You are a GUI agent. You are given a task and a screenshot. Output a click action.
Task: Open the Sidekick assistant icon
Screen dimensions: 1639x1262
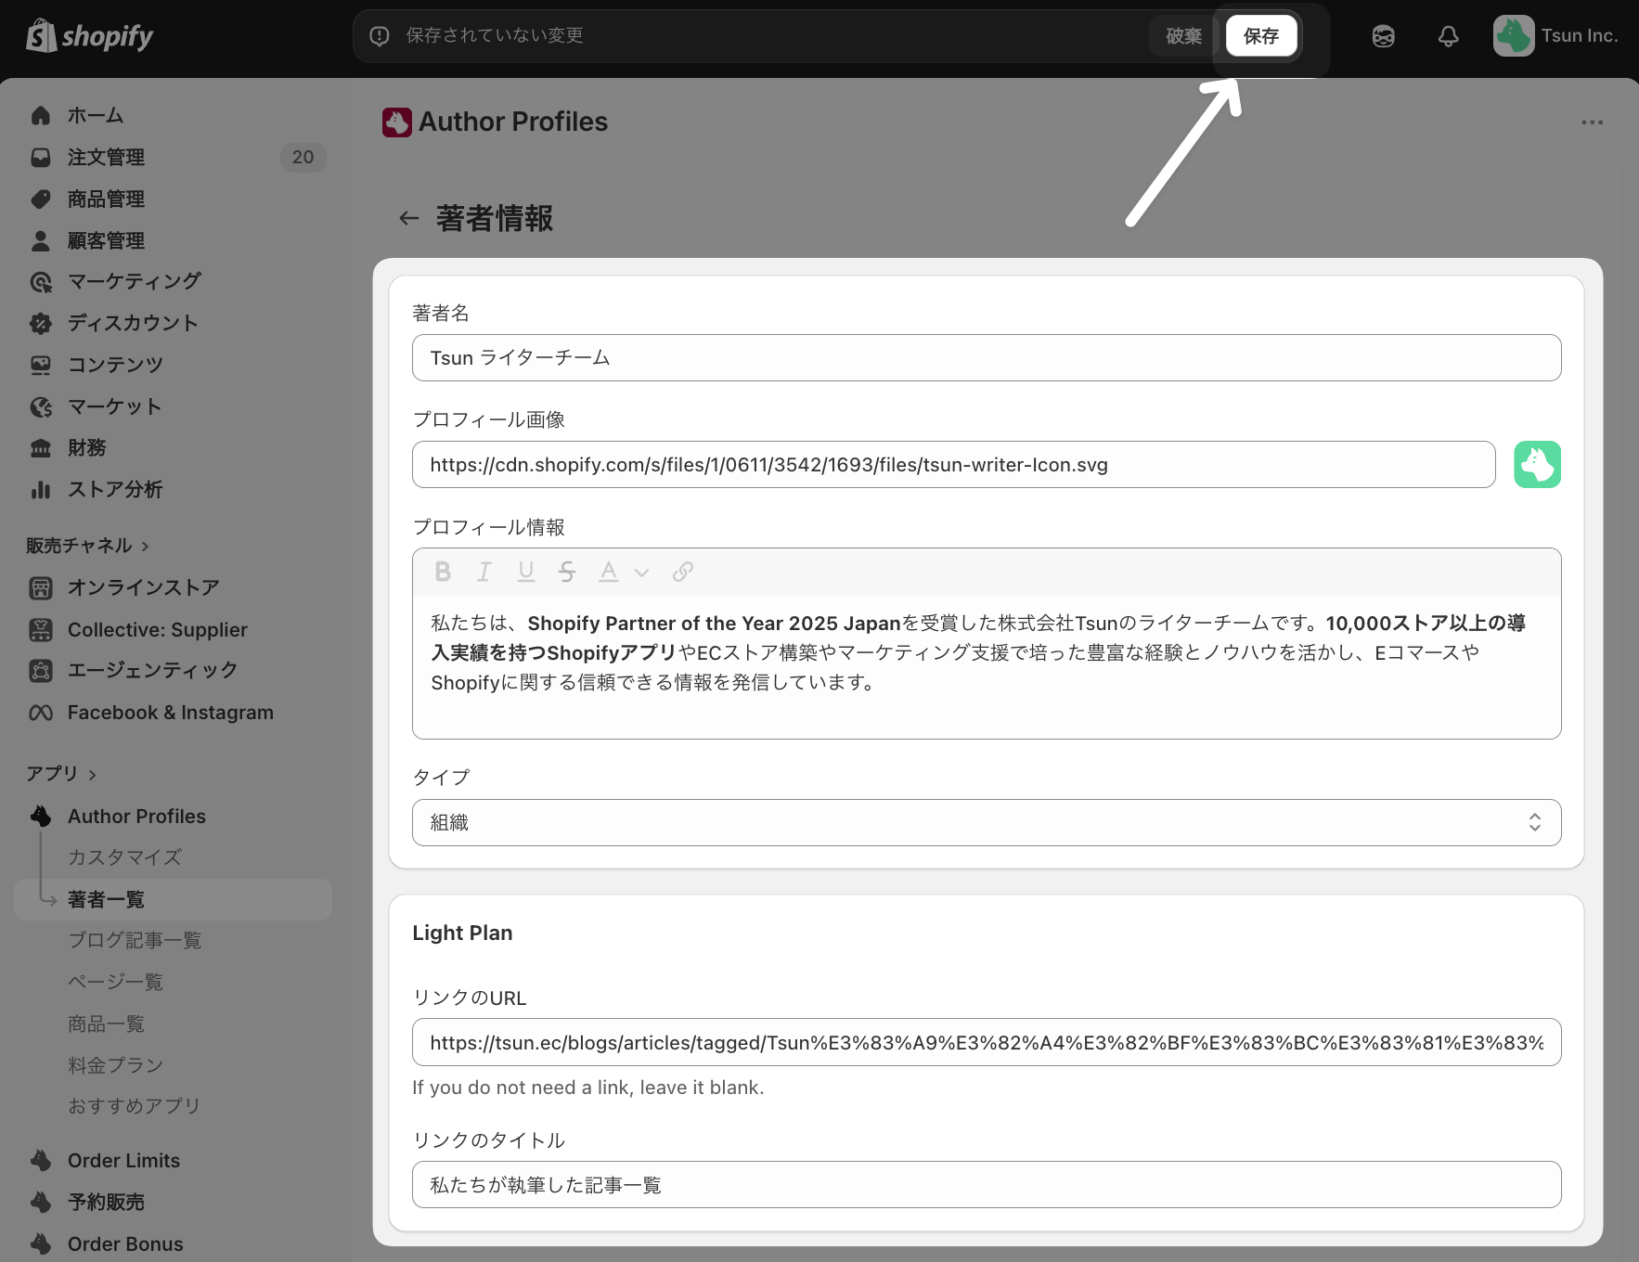point(1383,36)
